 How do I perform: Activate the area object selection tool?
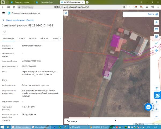[x=156, y=36]
